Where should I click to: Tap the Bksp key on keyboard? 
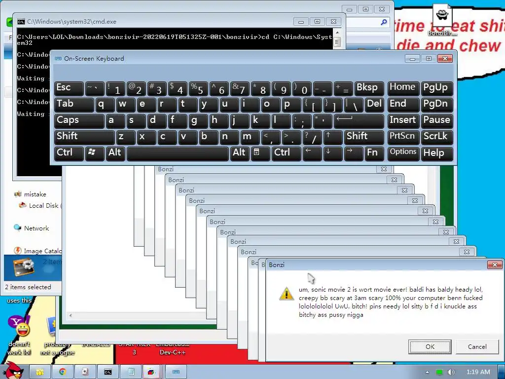click(369, 88)
